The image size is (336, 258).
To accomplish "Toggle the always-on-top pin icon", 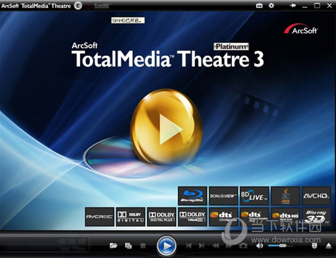I will point(292,5).
